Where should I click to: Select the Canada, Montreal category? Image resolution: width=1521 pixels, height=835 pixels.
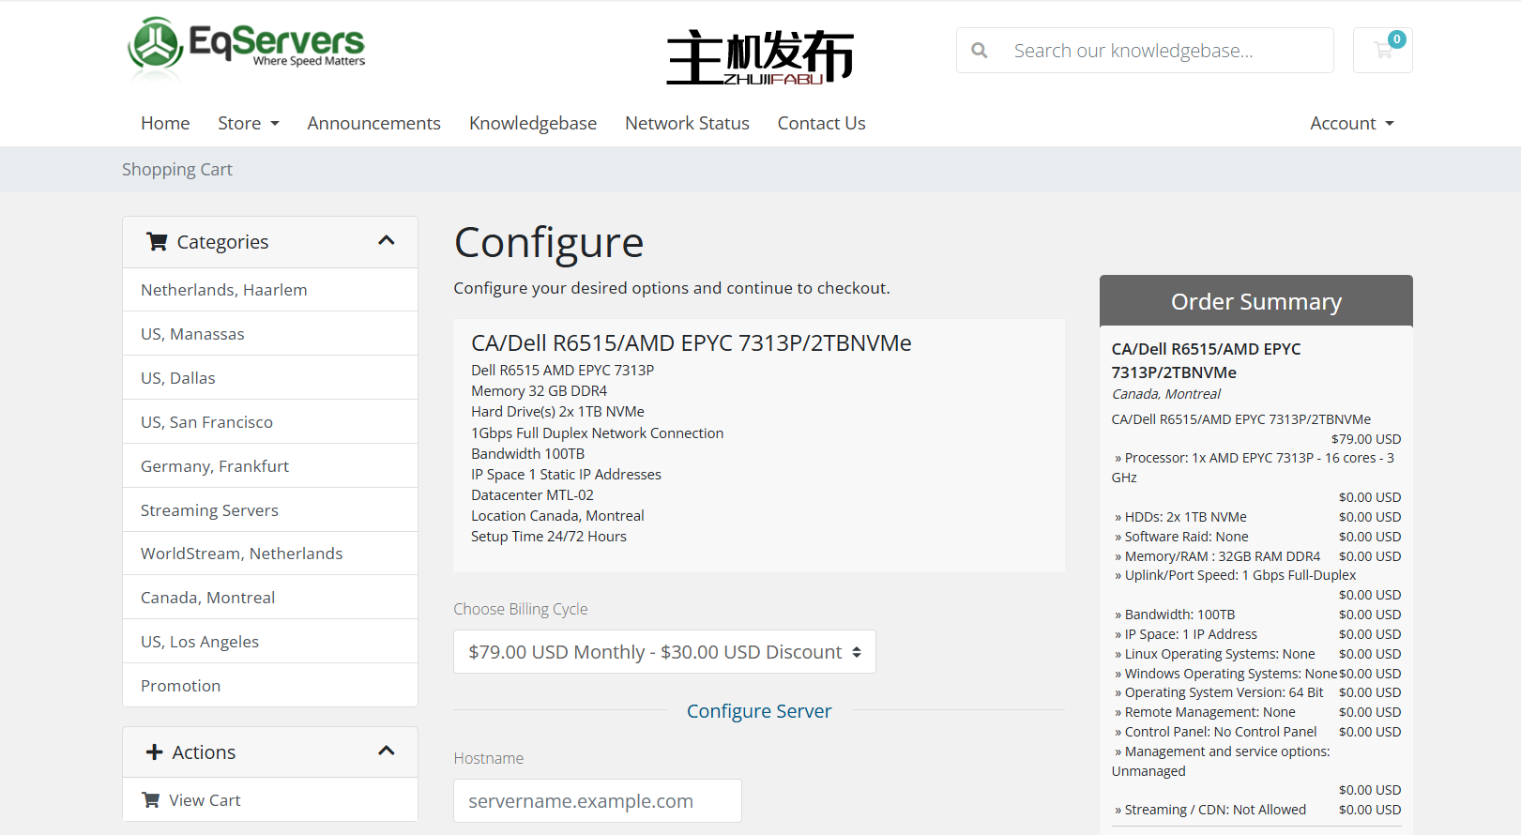(x=207, y=598)
